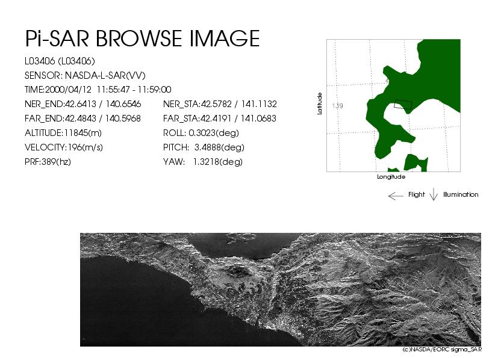
Task: Click the Flight label
Action: pyautogui.click(x=416, y=194)
